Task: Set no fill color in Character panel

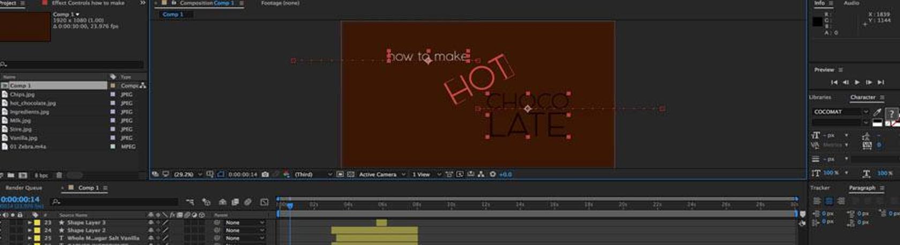Action: tap(888, 124)
